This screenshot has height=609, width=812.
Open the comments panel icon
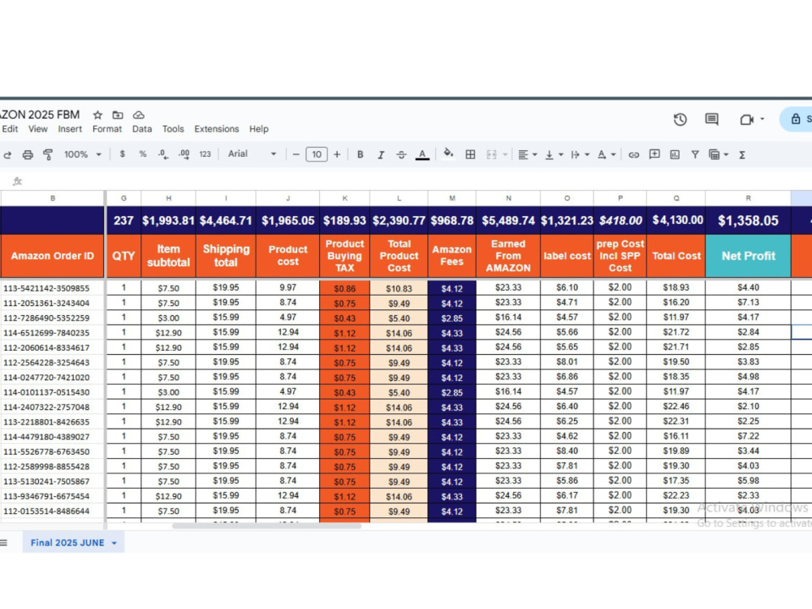(x=711, y=119)
